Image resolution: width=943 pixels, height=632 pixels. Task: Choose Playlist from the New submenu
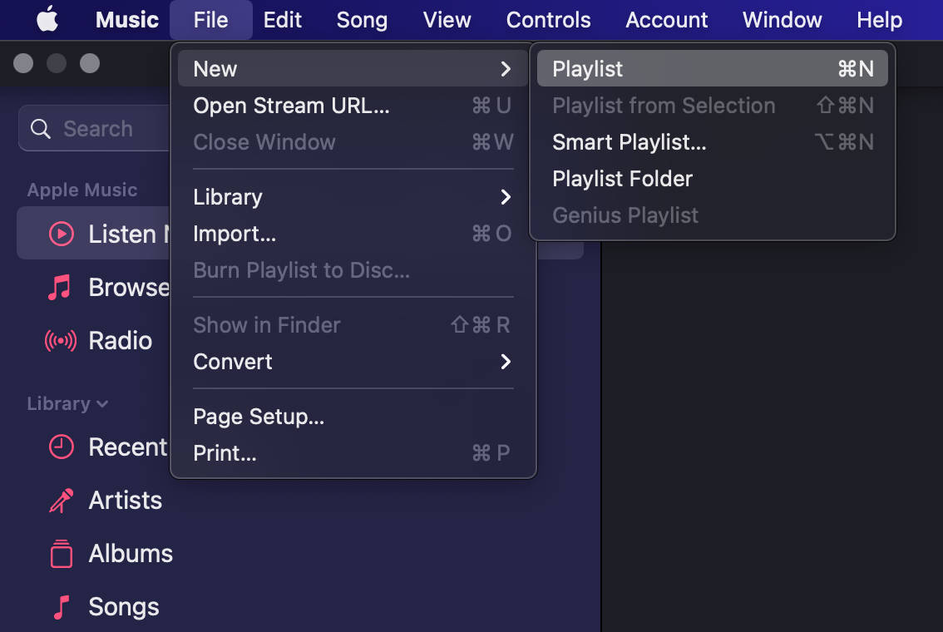coord(712,68)
